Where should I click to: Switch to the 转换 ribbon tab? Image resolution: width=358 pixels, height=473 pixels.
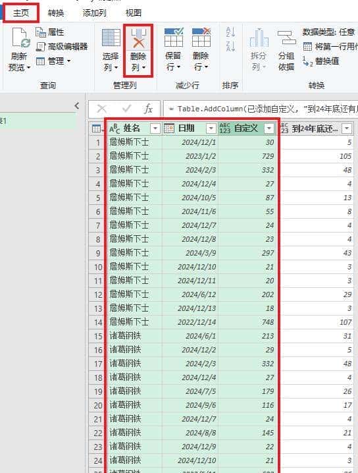click(x=56, y=13)
